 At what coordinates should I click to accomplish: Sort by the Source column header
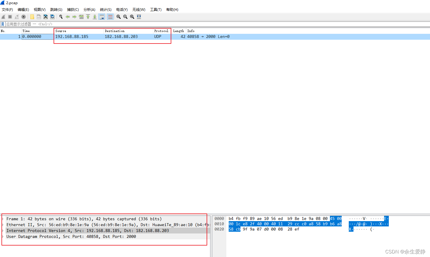coord(79,31)
